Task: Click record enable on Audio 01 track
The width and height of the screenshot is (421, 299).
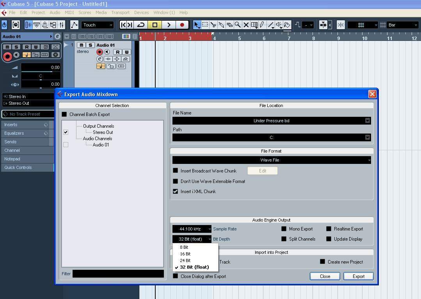Action: pos(100,52)
